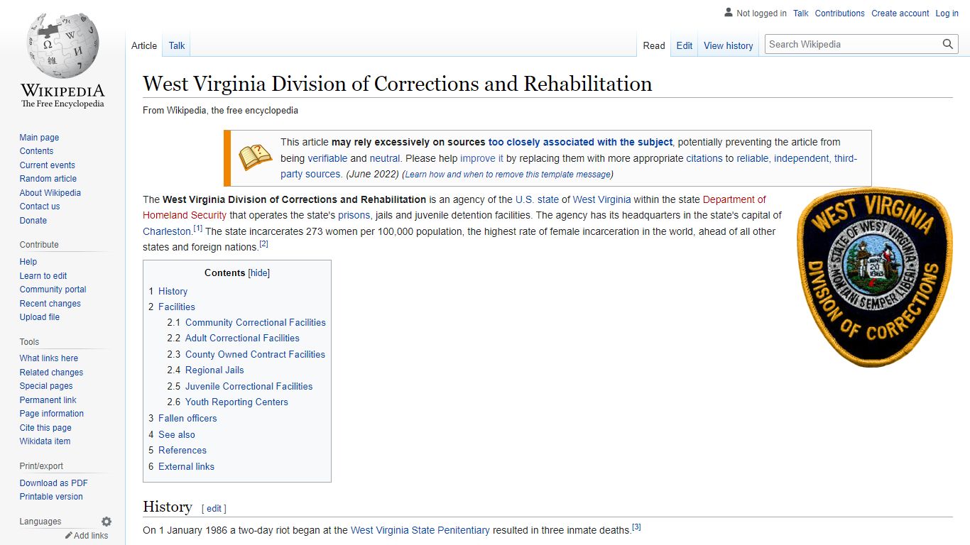Open West Virginia State Penitentiary link
970x545 pixels.
pyautogui.click(x=420, y=530)
